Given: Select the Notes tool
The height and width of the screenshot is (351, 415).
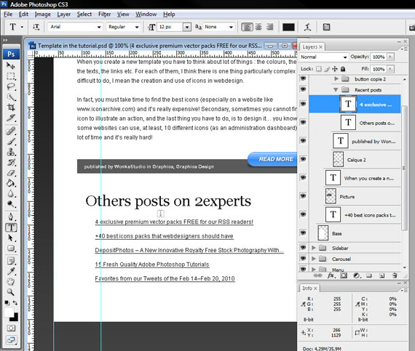Looking at the screenshot, I should (x=11, y=261).
